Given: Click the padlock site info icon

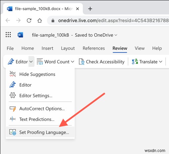Looking at the screenshot, I should point(53,20).
